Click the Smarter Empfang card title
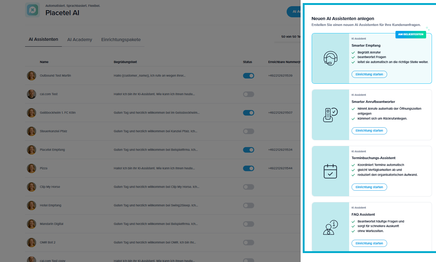This screenshot has height=262, width=436. (366, 45)
